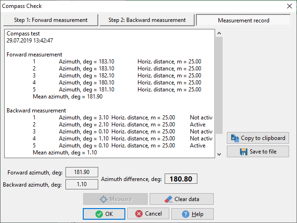297x223 pixels.
Task: Cancel the compass check dialog
Action: 148,214
